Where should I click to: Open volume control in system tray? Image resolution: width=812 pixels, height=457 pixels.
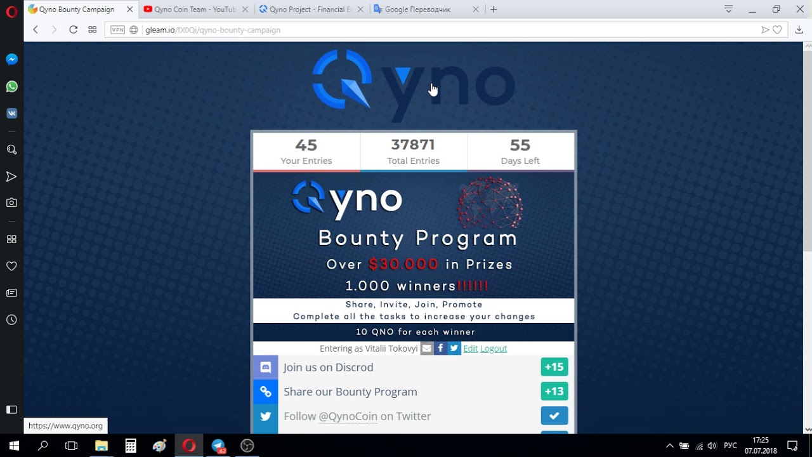click(712, 446)
